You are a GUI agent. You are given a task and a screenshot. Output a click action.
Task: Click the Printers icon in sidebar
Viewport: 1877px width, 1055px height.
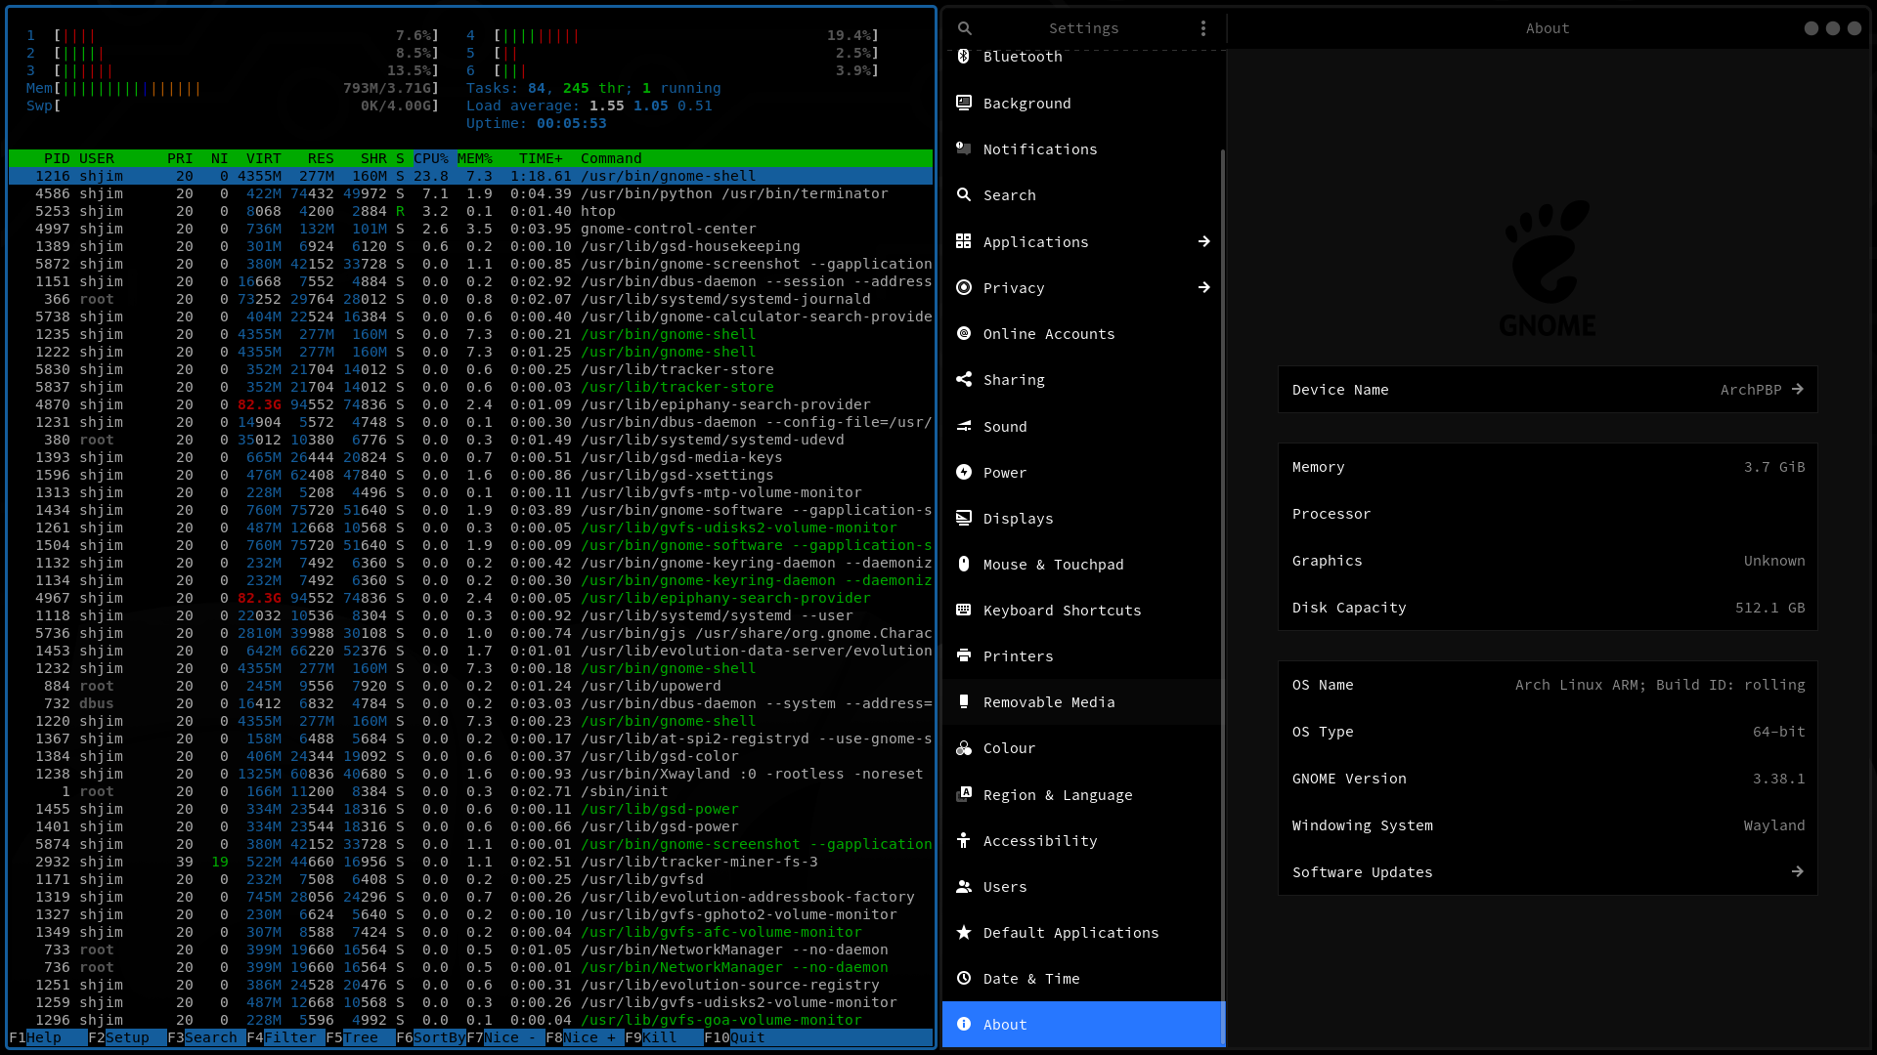[x=964, y=655]
